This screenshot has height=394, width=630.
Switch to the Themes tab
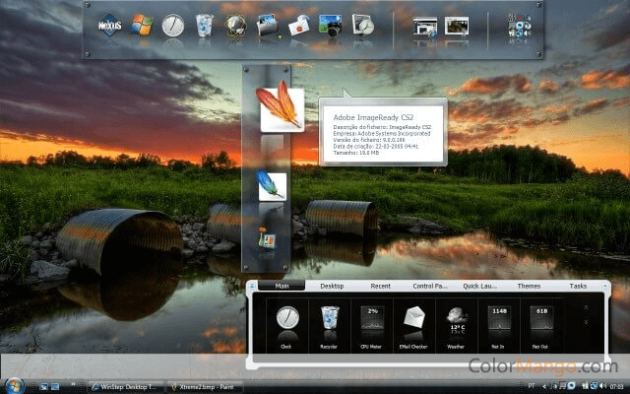click(529, 286)
